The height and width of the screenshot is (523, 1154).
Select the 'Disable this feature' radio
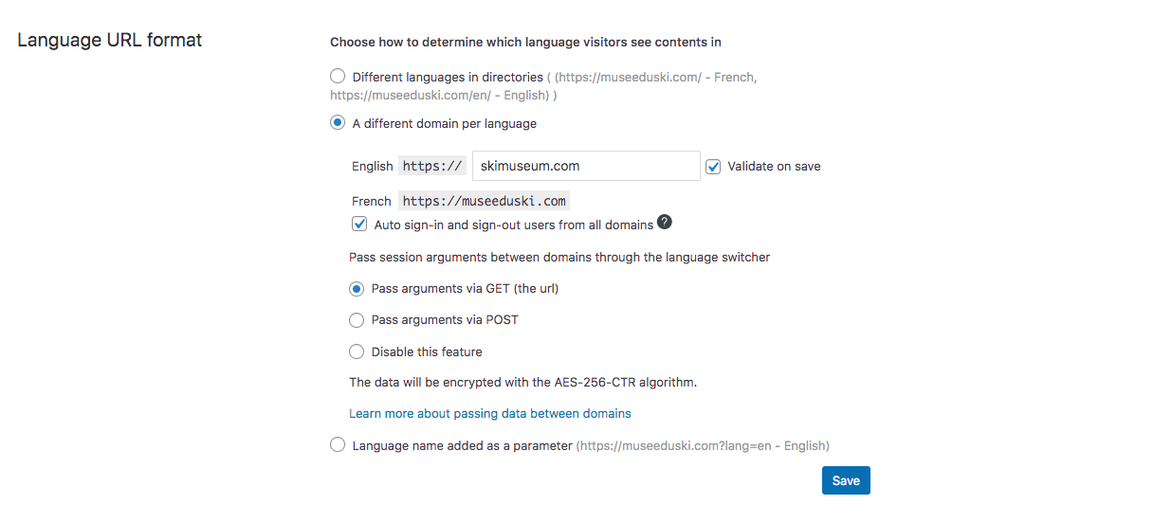357,352
